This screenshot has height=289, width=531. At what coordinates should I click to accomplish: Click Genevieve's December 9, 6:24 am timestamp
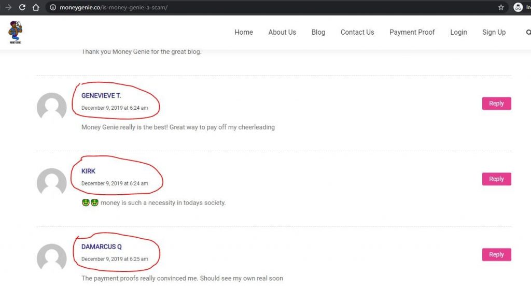(115, 108)
